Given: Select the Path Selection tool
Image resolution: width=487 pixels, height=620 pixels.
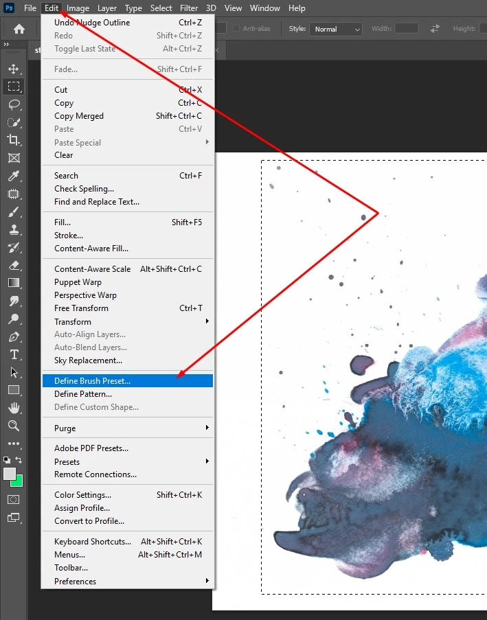Looking at the screenshot, I should click(14, 372).
